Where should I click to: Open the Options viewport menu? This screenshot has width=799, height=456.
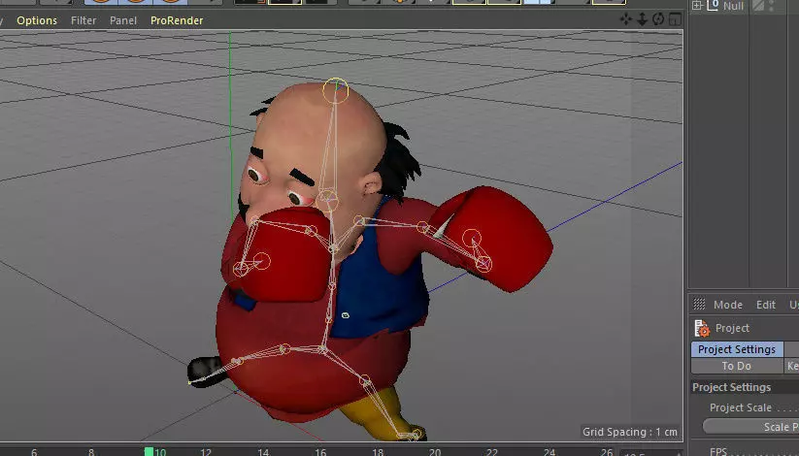tap(37, 20)
